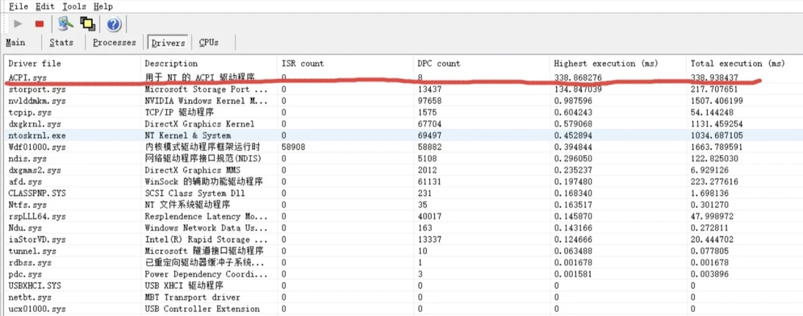
Task: Show the Processes tab
Action: tap(114, 43)
